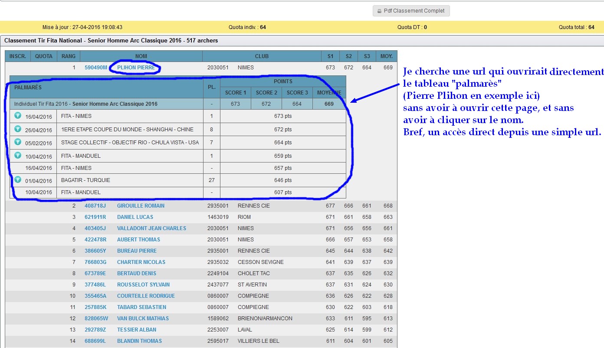
Task: Open licence link 292789Z
Action: [x=95, y=330]
